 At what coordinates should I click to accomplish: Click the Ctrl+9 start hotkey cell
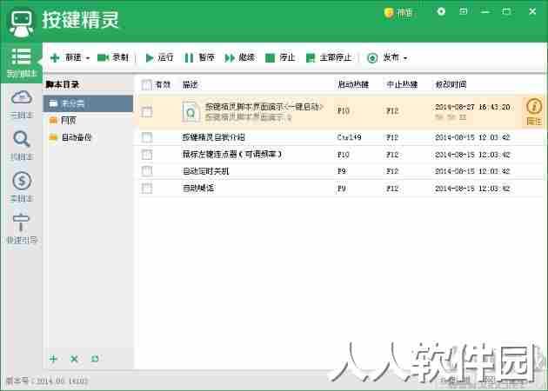[349, 137]
